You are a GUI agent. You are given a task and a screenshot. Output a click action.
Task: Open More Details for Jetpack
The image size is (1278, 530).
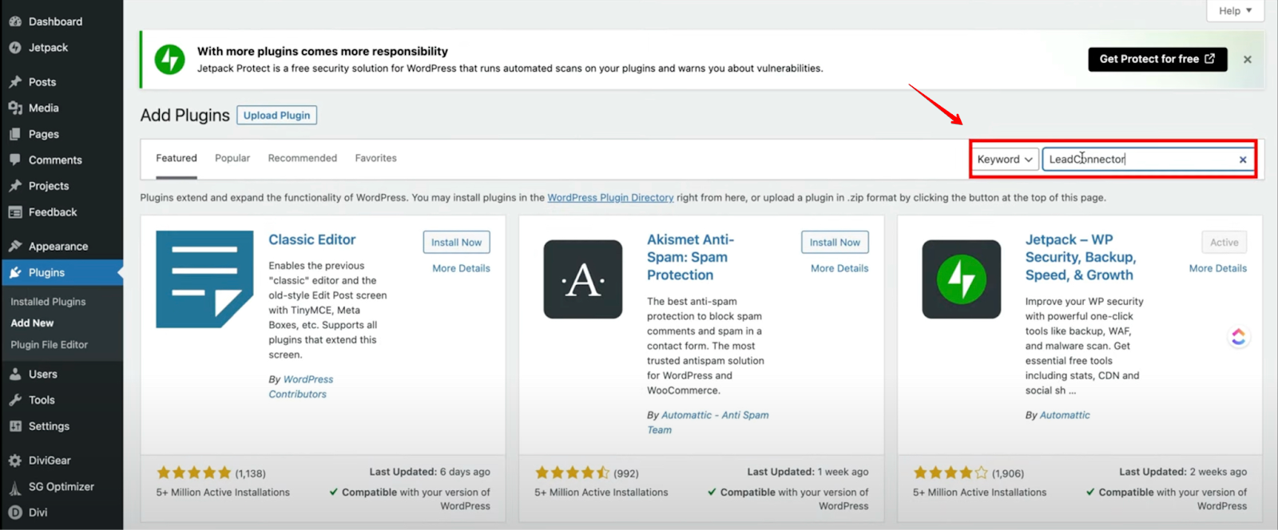pos(1217,268)
